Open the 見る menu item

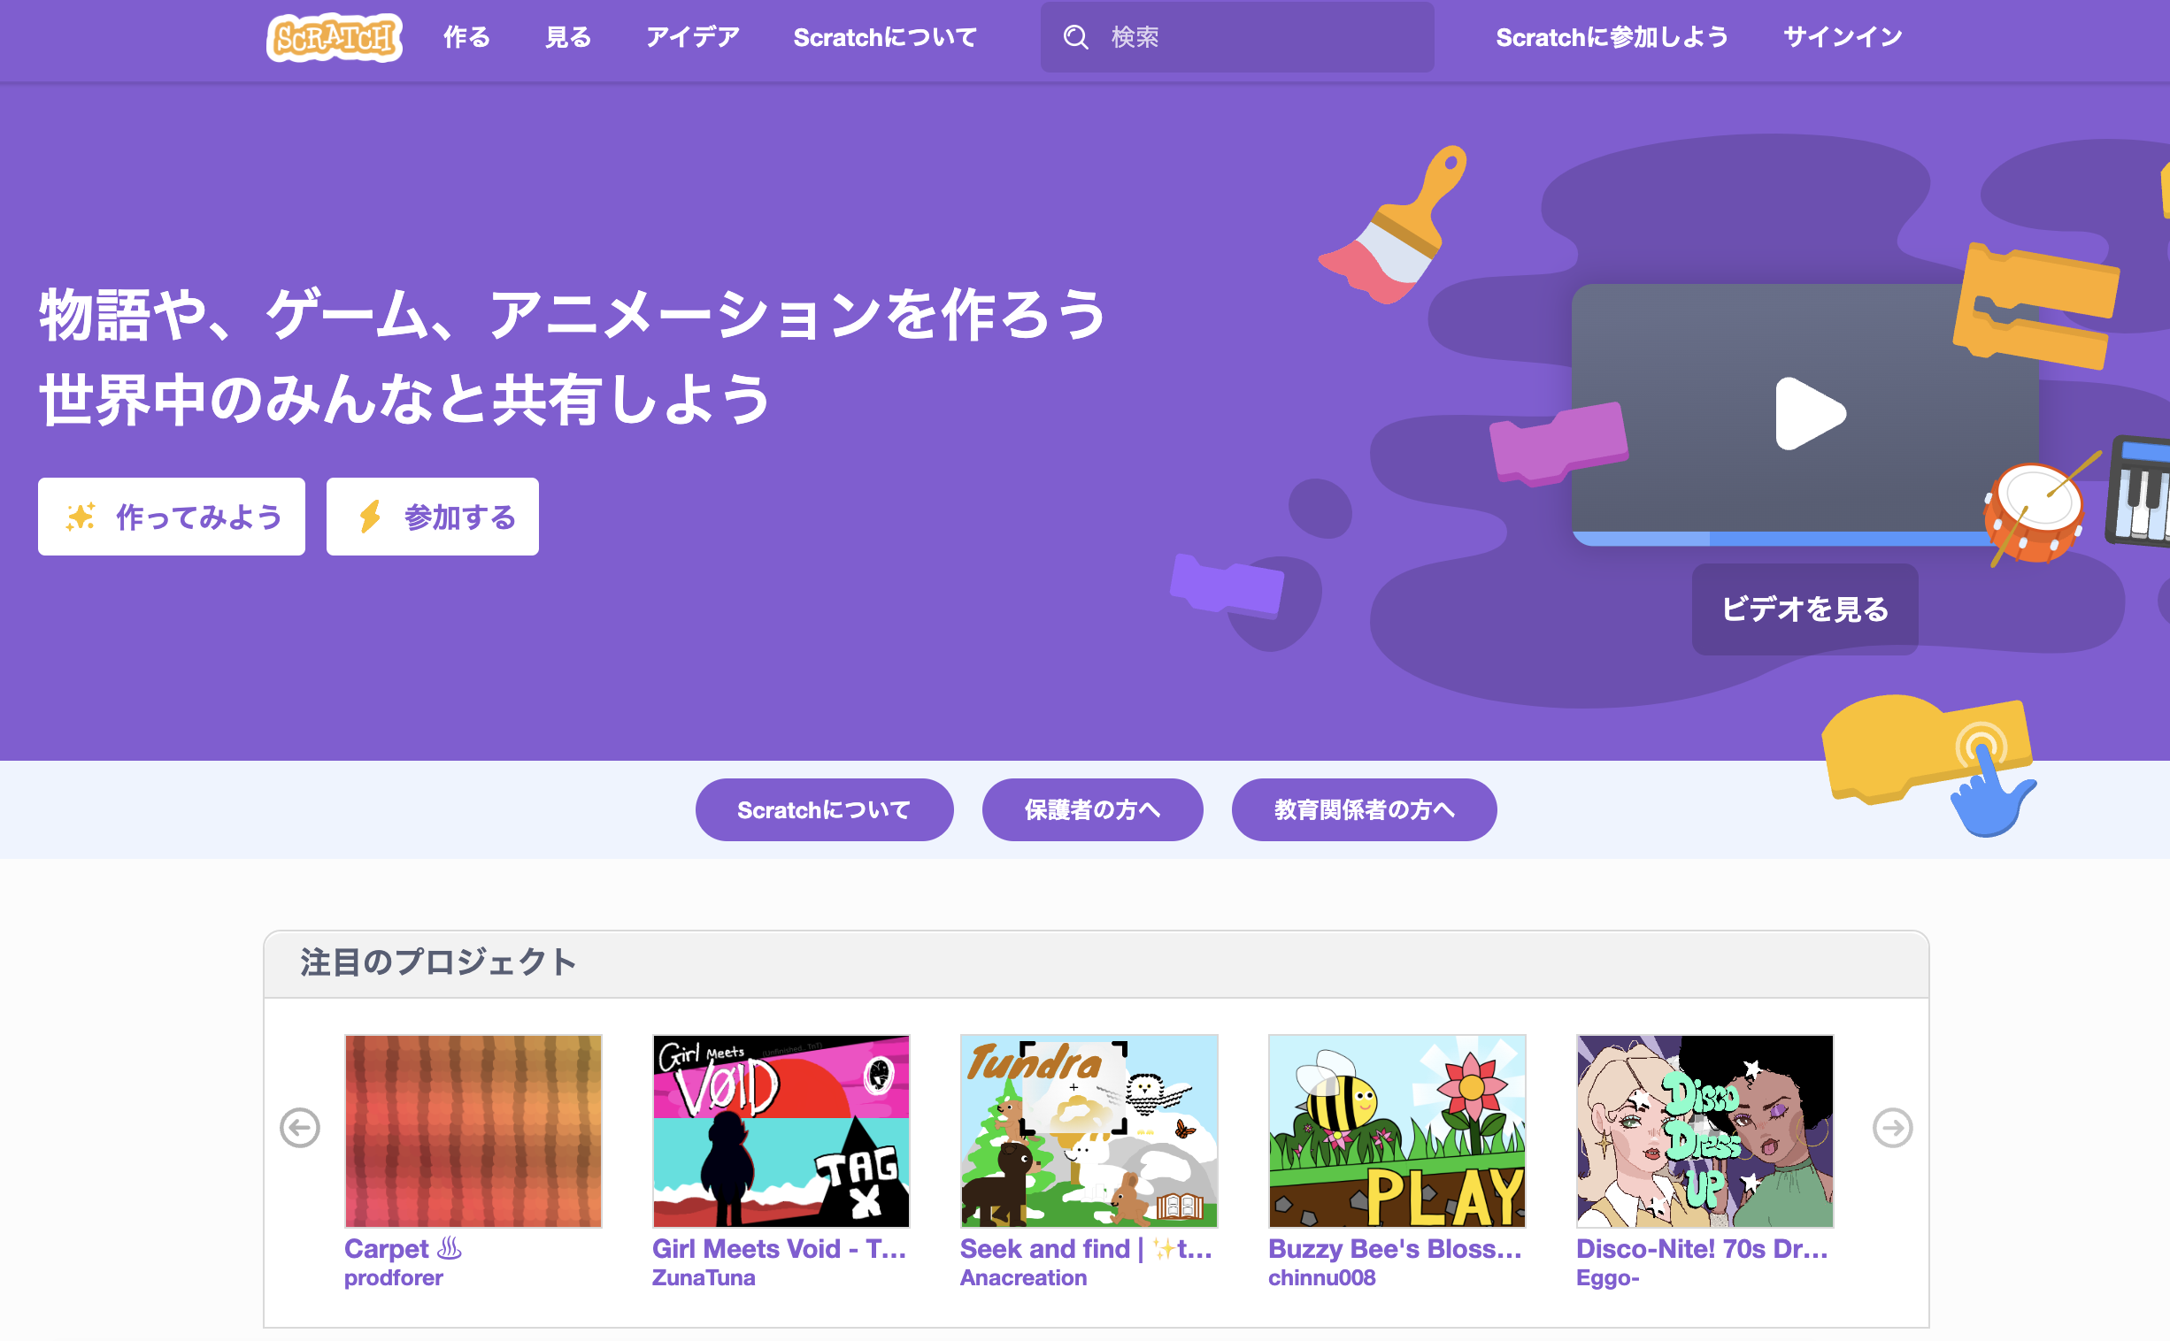[568, 37]
